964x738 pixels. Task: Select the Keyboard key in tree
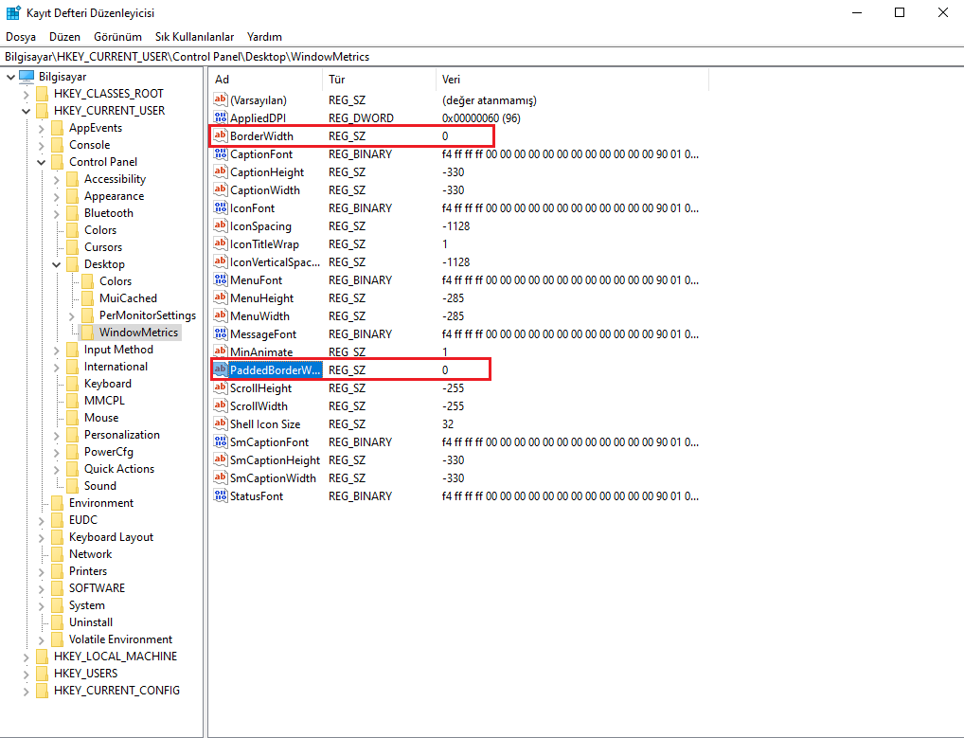(108, 384)
